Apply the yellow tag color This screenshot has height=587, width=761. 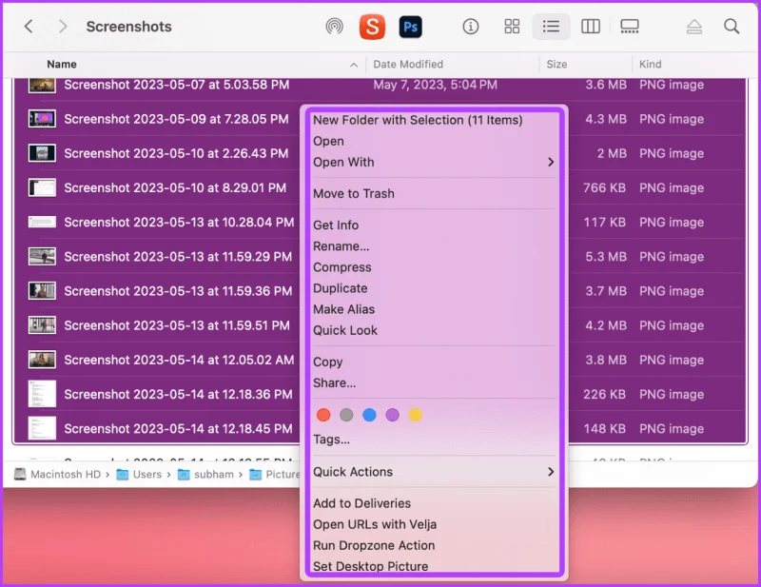pos(416,415)
